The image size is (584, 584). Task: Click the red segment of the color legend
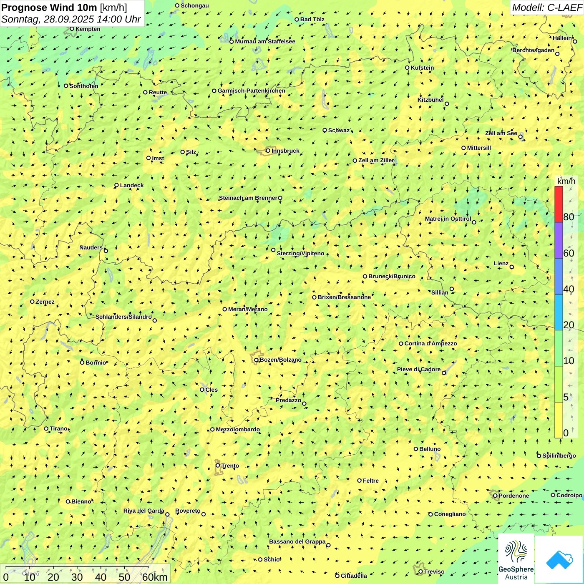click(x=559, y=204)
